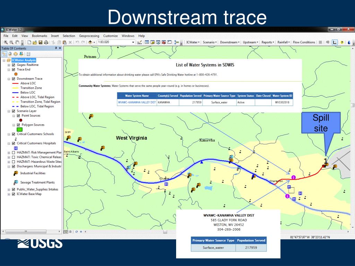
Task: Select List By Drawing Order icon
Action: (4, 54)
